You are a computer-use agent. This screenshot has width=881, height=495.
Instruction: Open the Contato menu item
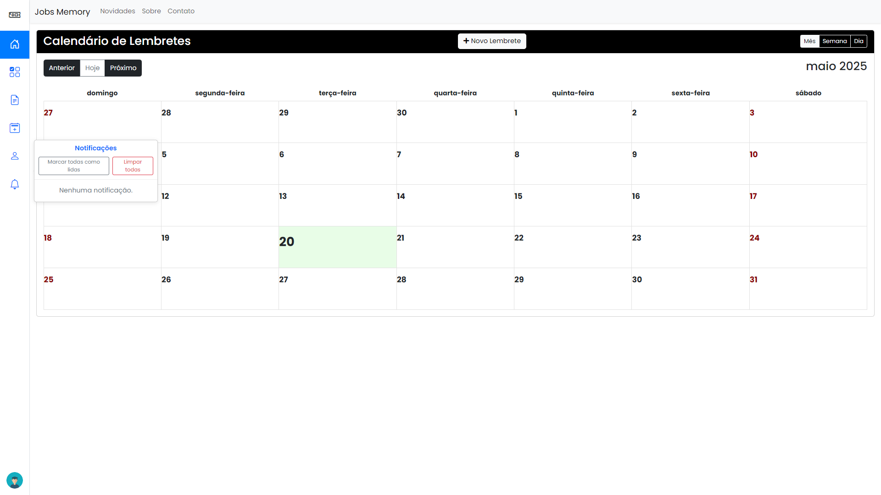(x=181, y=11)
